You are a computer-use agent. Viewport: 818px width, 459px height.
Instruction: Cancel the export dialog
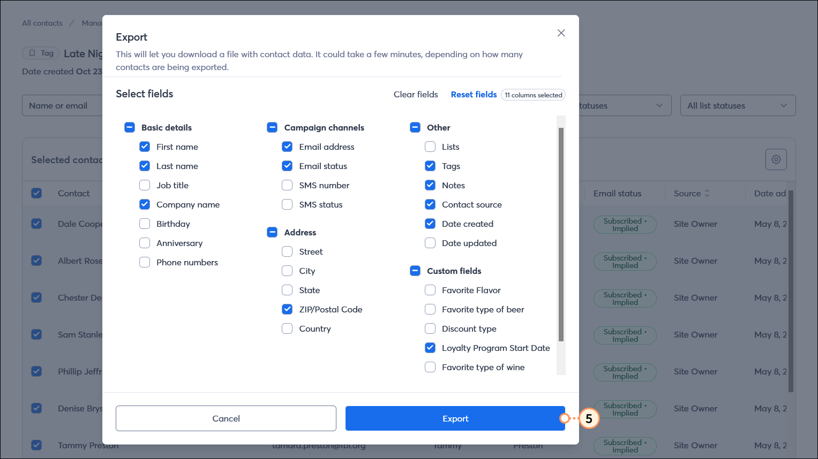click(x=226, y=418)
